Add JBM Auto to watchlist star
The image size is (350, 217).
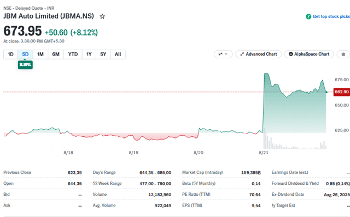click(x=102, y=16)
